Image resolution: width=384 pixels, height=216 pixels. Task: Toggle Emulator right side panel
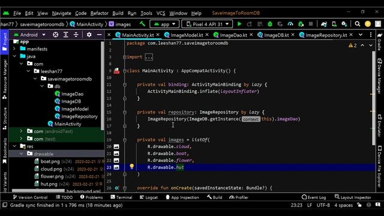click(380, 125)
